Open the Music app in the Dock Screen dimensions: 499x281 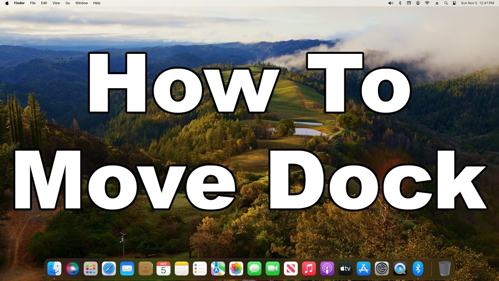309,269
